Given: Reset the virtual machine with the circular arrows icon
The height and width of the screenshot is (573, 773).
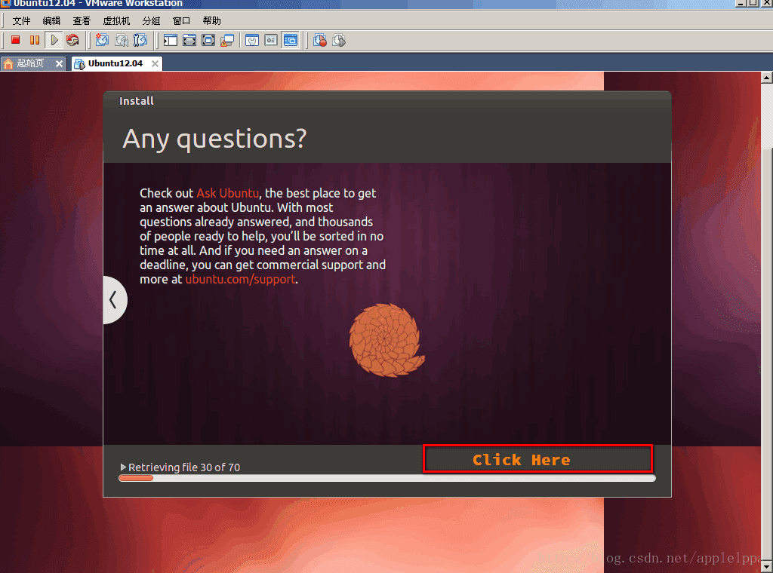Looking at the screenshot, I should point(72,40).
